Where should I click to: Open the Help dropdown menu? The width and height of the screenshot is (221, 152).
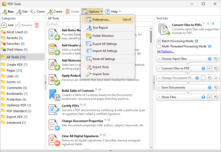pos(113,12)
